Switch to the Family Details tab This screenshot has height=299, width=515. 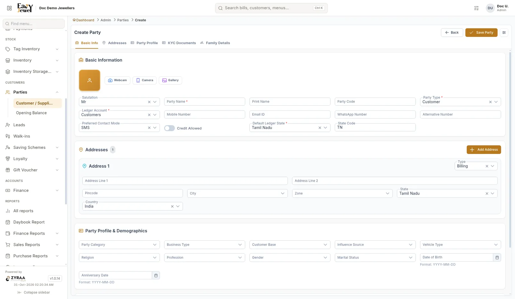[215, 43]
